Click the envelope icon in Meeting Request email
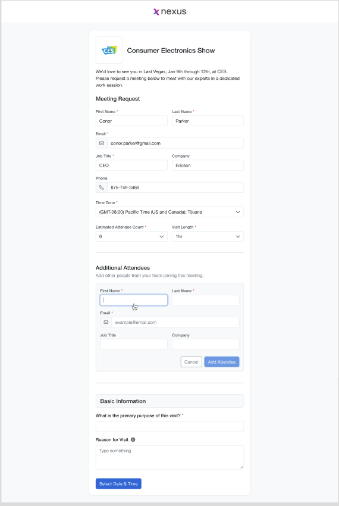339x506 pixels. [x=102, y=143]
